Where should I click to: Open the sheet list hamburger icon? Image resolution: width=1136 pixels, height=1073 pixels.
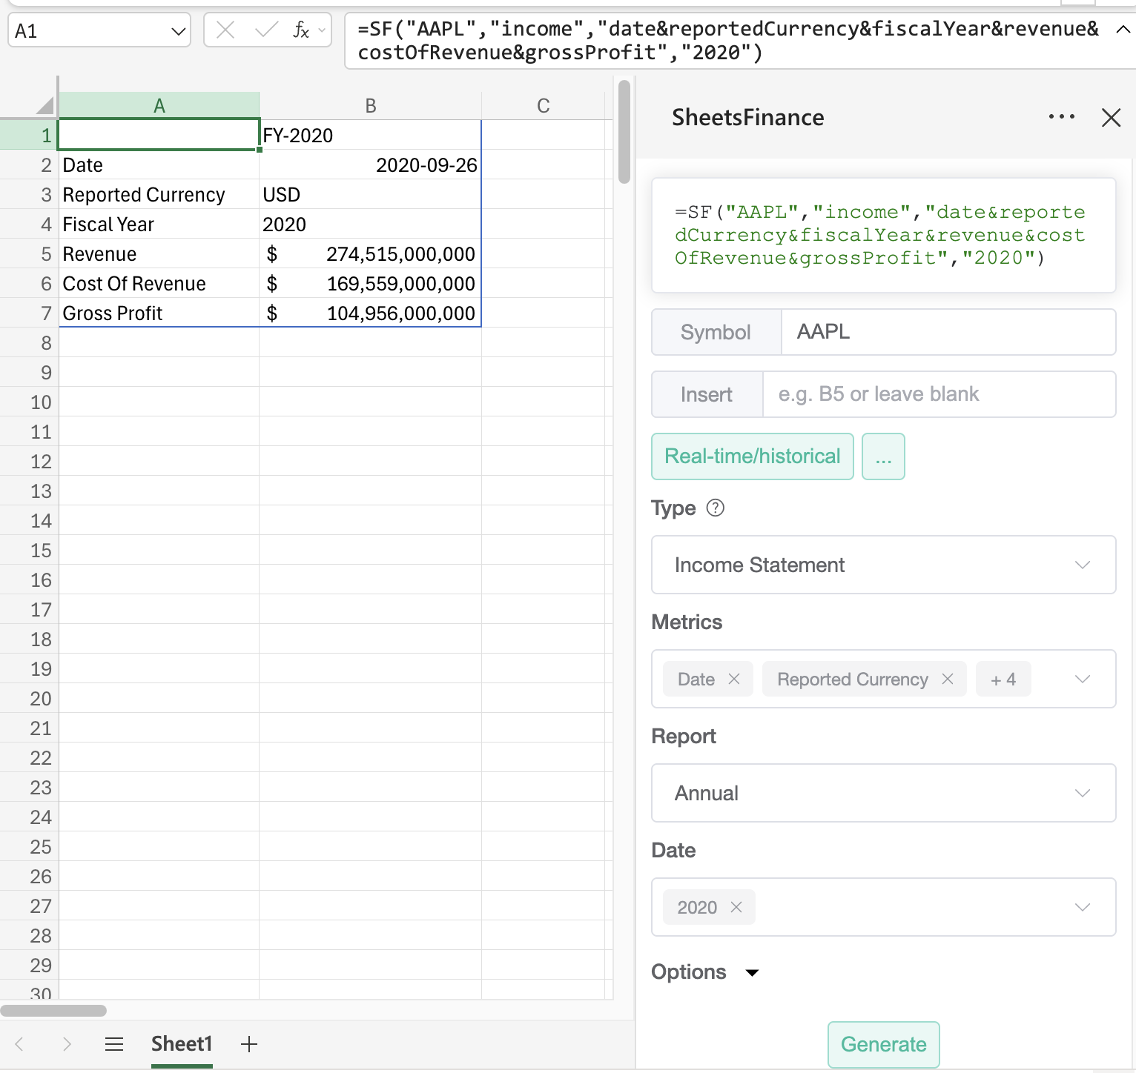point(114,1044)
